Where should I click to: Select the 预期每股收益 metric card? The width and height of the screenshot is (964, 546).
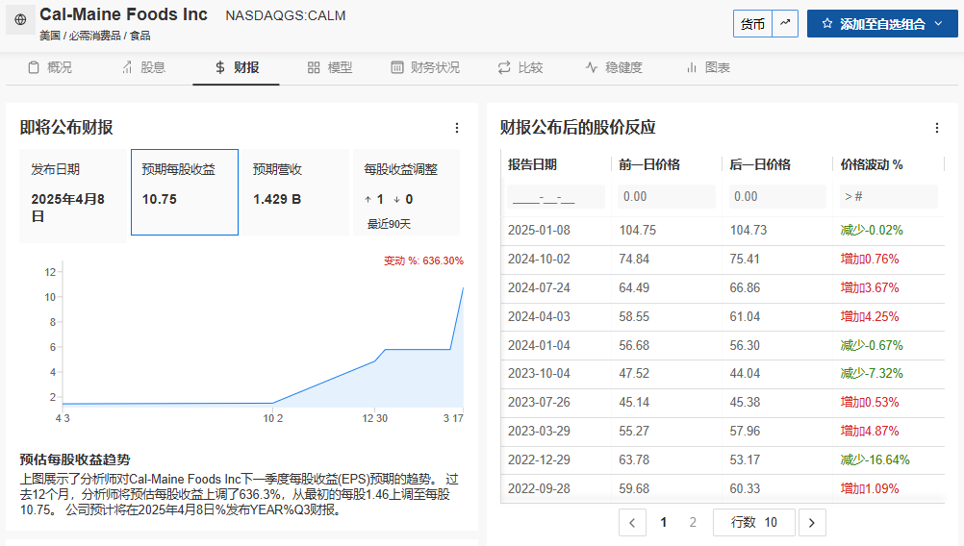click(x=185, y=192)
